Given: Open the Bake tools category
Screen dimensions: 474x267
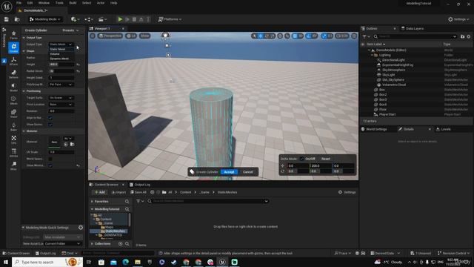Looking at the screenshot, I should [x=13, y=126].
